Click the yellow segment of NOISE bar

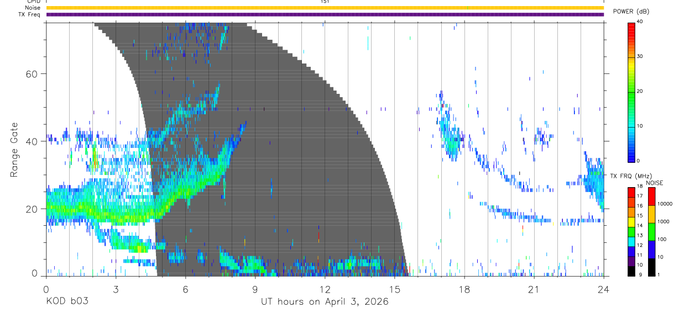(651, 214)
